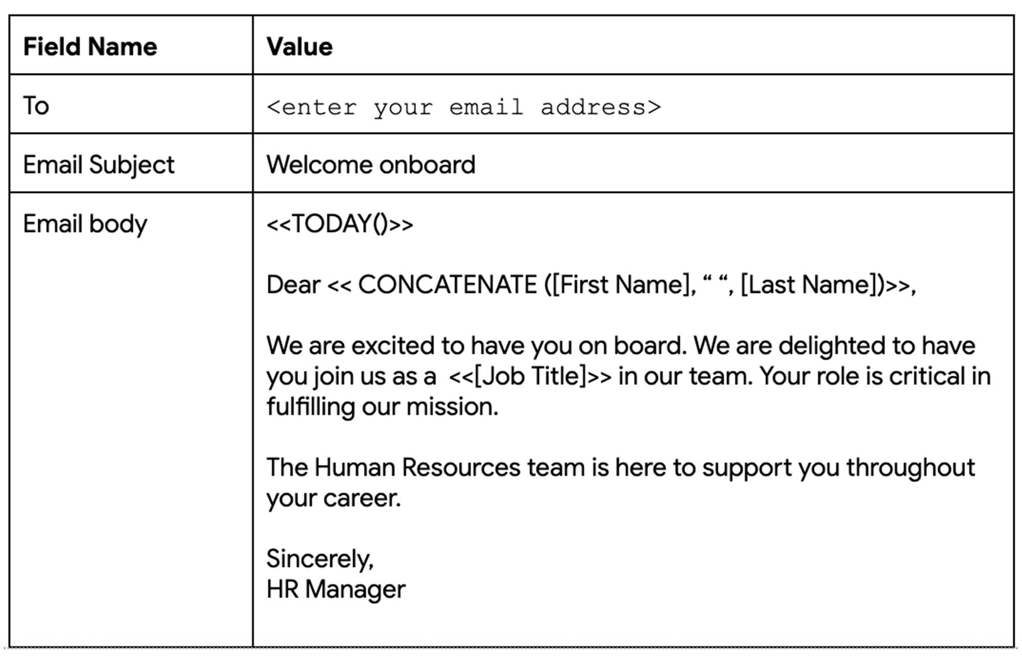Click the <<TODAY()>> formula text
Viewport: 1022px width, 662px height.
pyautogui.click(x=340, y=224)
